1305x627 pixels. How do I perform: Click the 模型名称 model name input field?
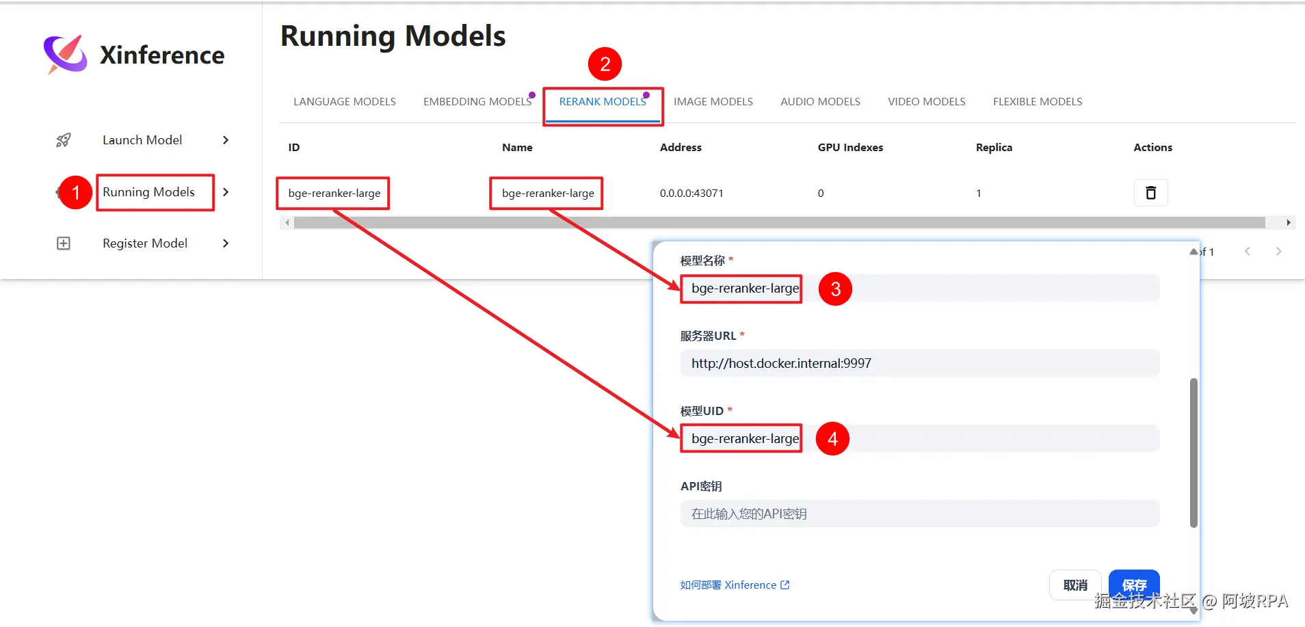tap(920, 288)
